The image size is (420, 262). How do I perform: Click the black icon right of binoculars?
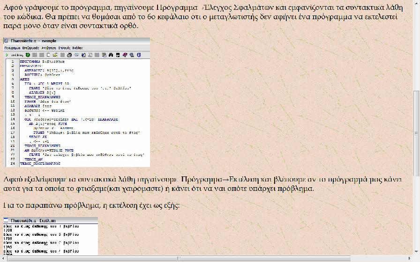pos(118,55)
